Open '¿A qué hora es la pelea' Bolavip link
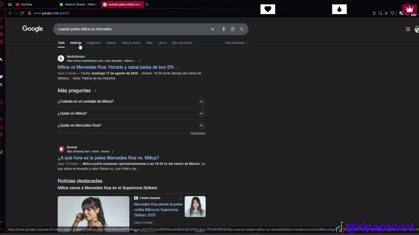Viewport: 419px width, 235px height. [108, 158]
